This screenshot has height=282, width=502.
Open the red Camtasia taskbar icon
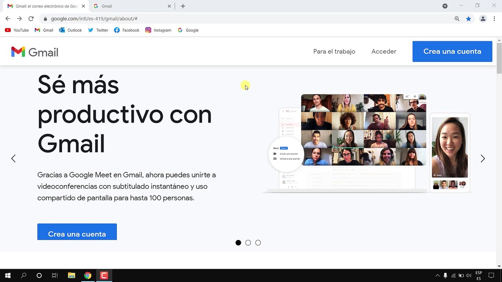pyautogui.click(x=104, y=276)
